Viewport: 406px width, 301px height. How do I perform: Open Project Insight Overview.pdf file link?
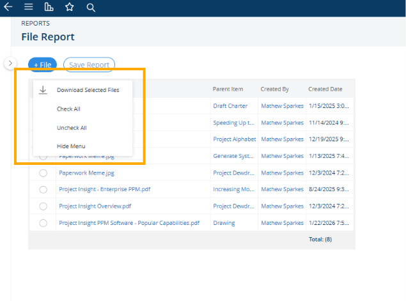(x=95, y=206)
